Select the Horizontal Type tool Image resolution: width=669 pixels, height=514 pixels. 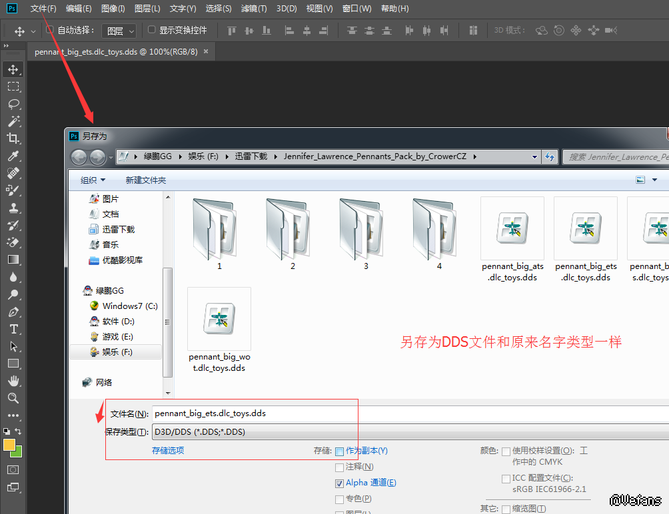(13, 329)
